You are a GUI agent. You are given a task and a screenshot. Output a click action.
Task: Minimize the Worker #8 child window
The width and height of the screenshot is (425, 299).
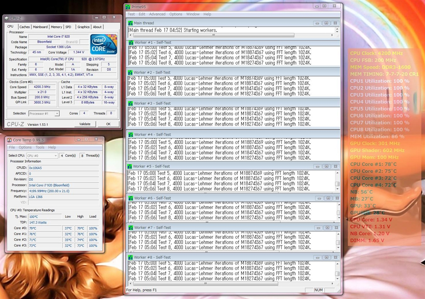[318, 258]
